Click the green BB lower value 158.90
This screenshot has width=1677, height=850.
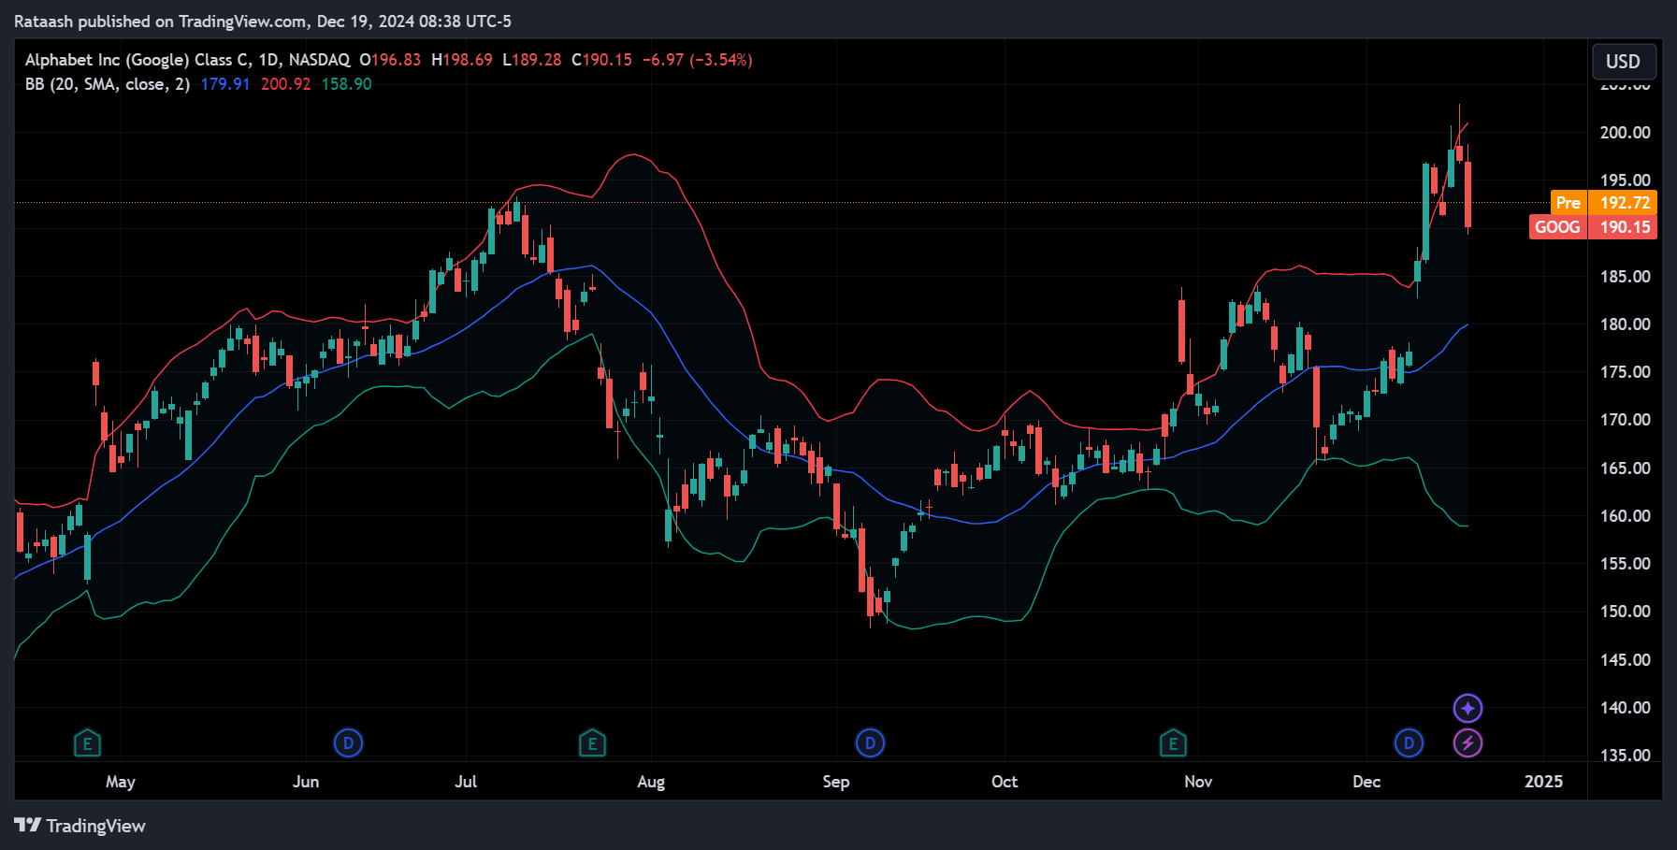[x=346, y=84]
